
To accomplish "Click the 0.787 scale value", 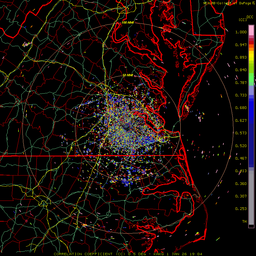I will pyautogui.click(x=241, y=82).
